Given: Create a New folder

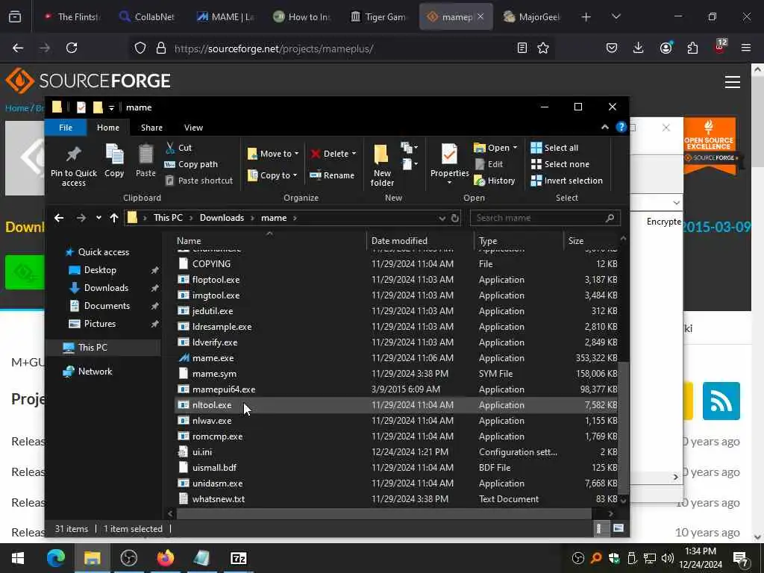Looking at the screenshot, I should (x=382, y=165).
